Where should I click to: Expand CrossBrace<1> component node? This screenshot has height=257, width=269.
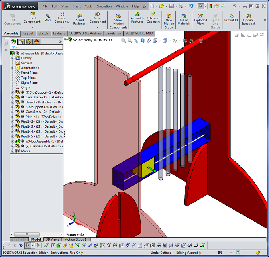click(12, 97)
